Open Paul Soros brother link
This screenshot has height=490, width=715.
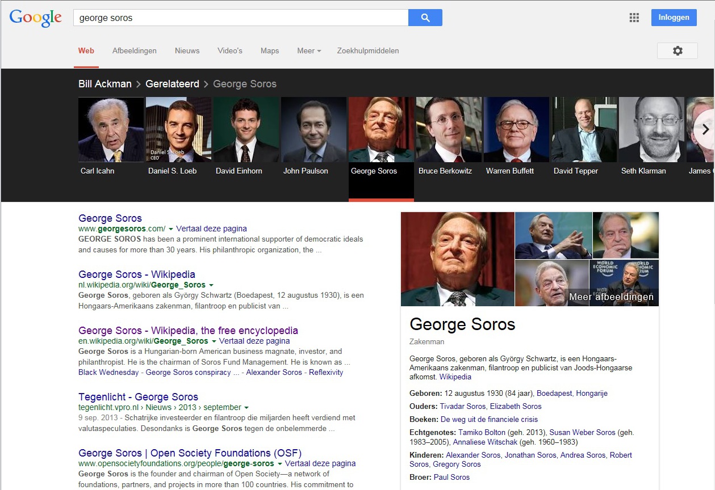(x=451, y=477)
